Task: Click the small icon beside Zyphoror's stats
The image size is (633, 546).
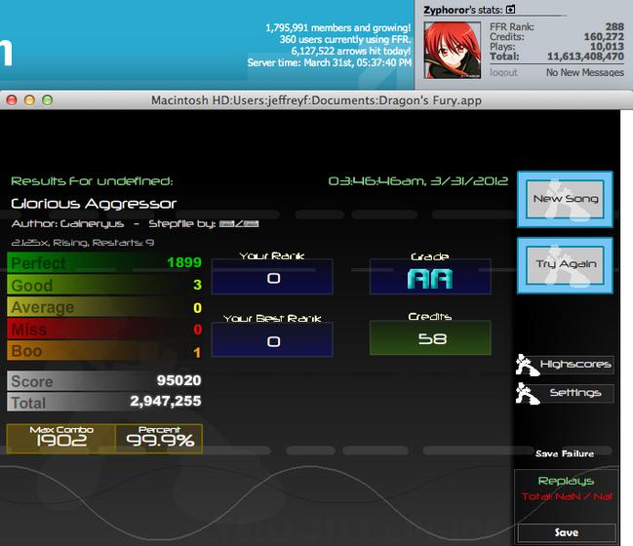Action: click(511, 9)
